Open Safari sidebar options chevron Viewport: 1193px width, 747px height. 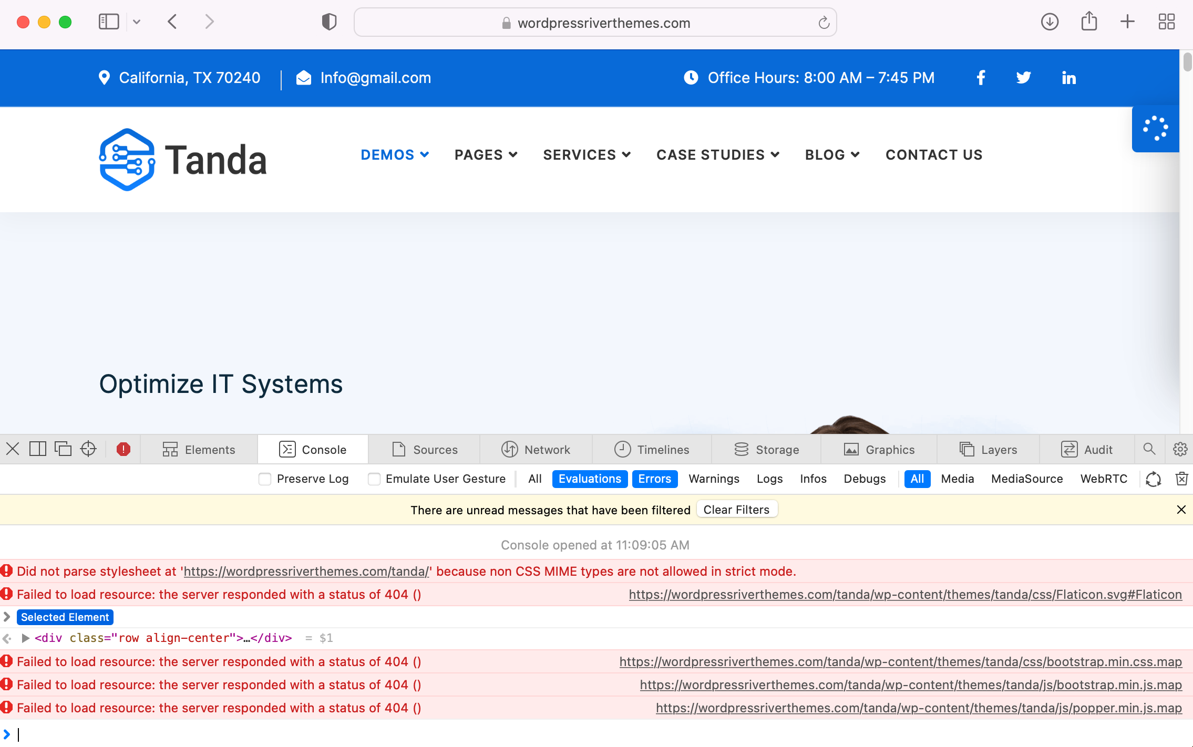click(137, 22)
